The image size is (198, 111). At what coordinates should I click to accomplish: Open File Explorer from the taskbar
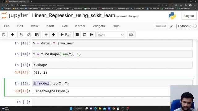(100, 109)
